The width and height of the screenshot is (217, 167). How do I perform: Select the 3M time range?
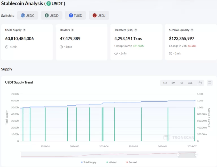point(173,83)
